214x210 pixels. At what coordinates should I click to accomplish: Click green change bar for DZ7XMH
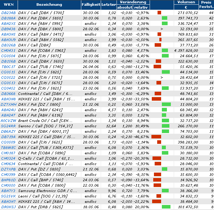167,104
